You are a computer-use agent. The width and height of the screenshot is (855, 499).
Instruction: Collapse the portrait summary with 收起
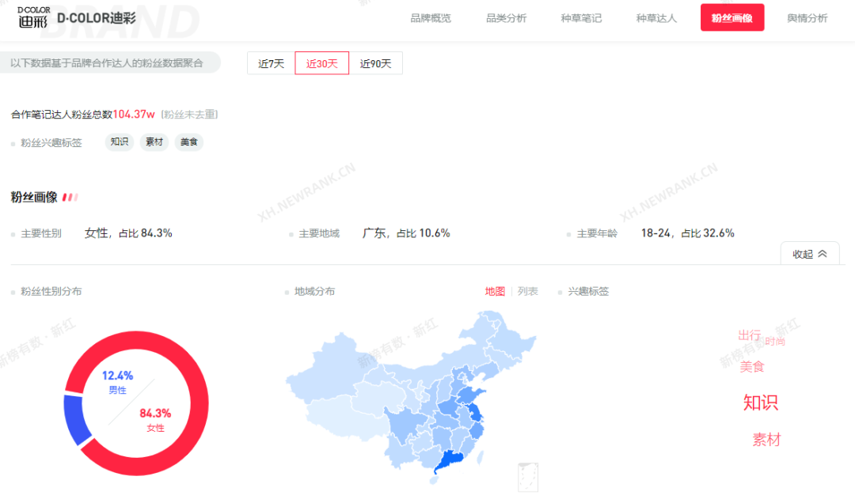tap(810, 254)
